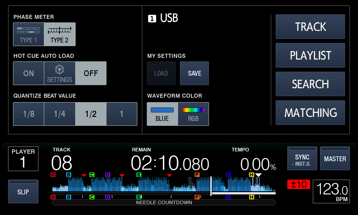Click the yellow hot cue H marker
Screen dimensions: 358x215
[x=251, y=175]
